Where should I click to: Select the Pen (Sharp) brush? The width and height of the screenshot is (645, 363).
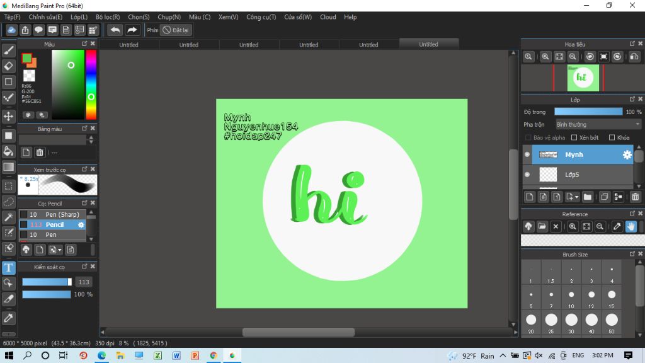click(x=52, y=214)
